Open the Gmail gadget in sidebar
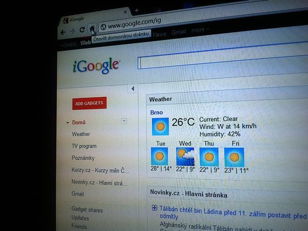Viewport: 308px width, 231px height. 78,194
